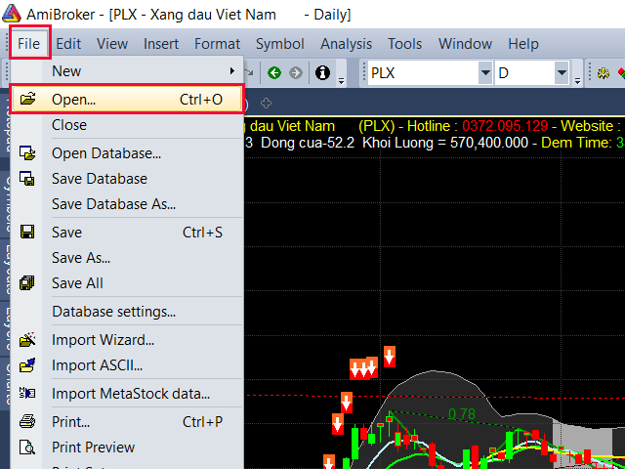The image size is (625, 469).
Task: Open the Analysis menu
Action: [x=346, y=43]
